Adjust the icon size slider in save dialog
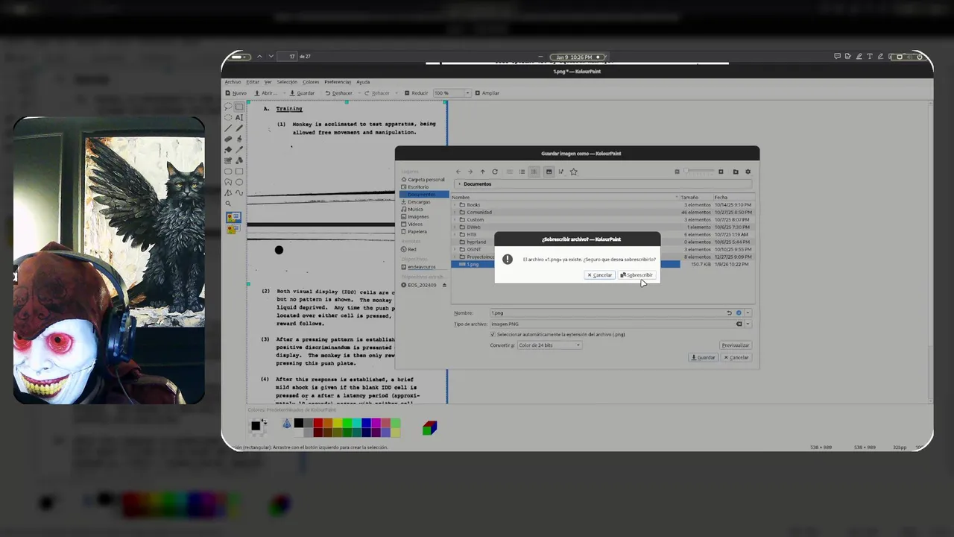This screenshot has height=537, width=954. point(700,172)
